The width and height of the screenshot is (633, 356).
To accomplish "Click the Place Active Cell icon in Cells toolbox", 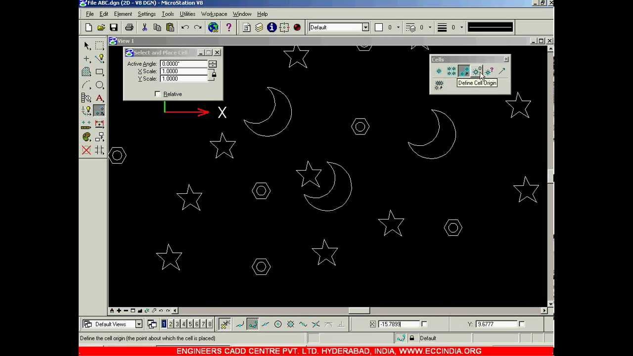I will 439,72.
